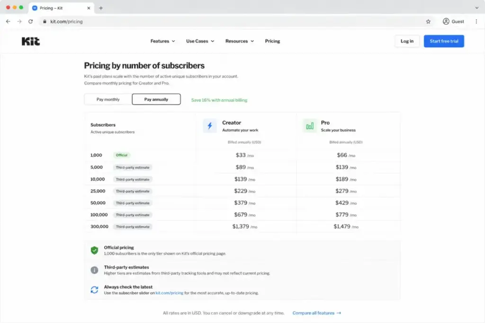Click the Subscribers column header

[103, 125]
